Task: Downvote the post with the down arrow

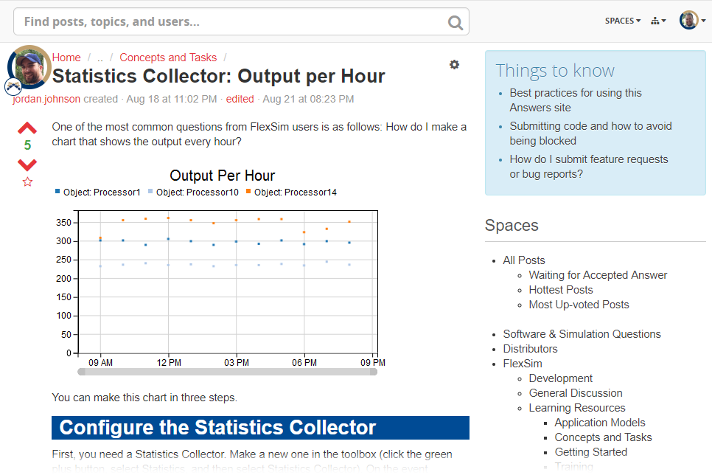Action: point(27,164)
